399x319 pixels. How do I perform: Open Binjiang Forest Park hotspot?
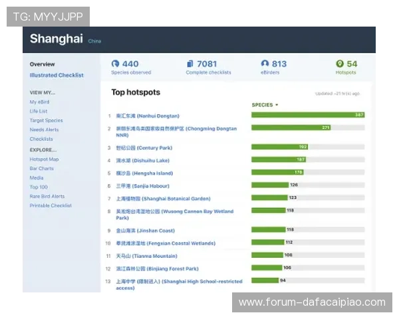tap(157, 268)
